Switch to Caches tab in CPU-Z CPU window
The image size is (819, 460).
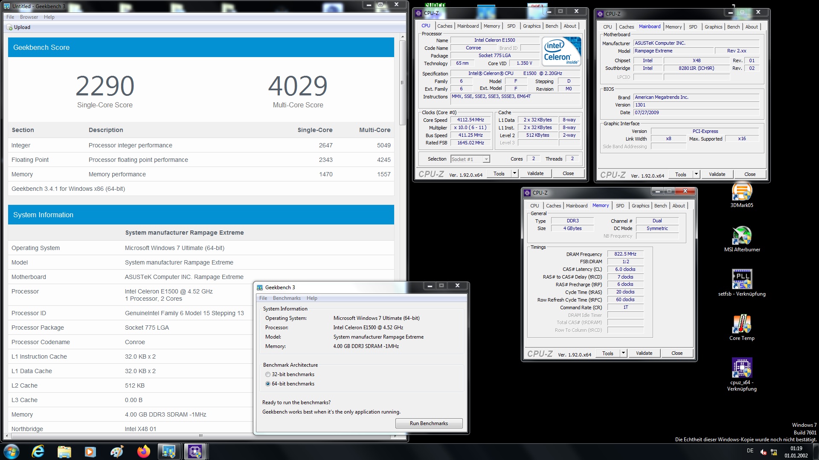[444, 26]
